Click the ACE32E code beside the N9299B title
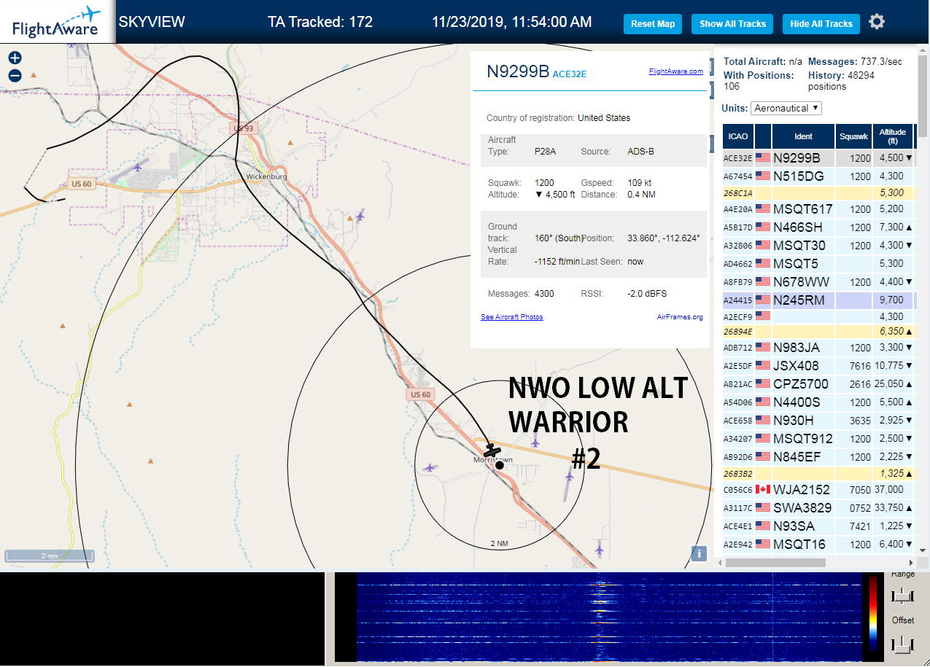 tap(570, 74)
